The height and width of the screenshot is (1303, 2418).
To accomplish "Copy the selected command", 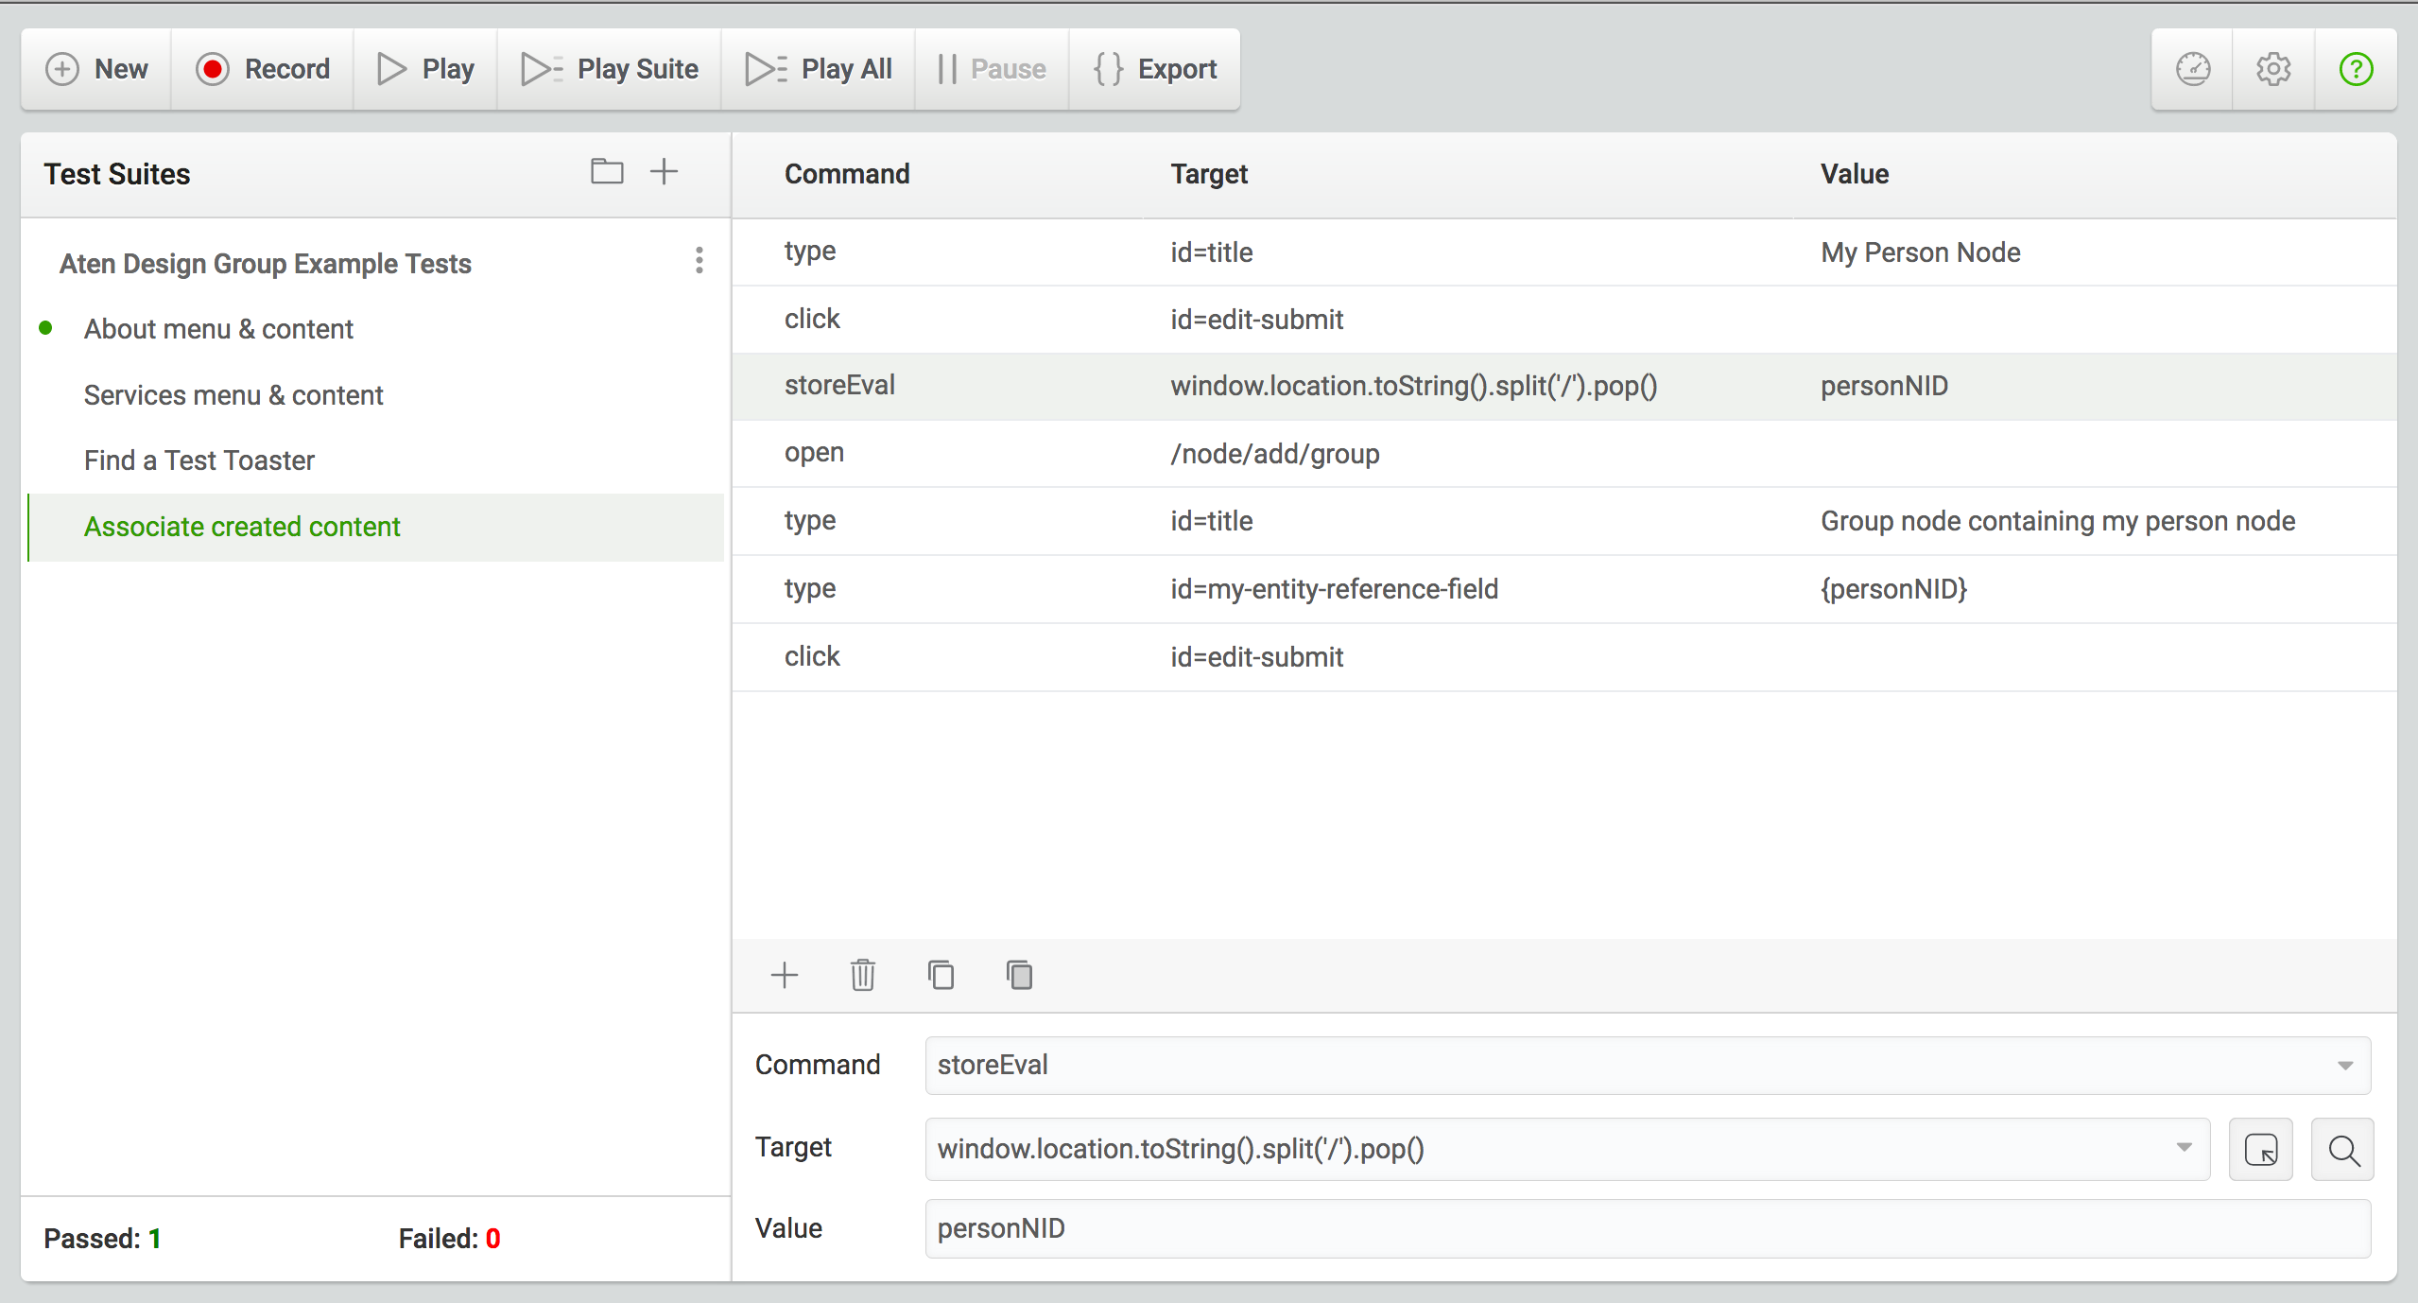I will coord(941,975).
